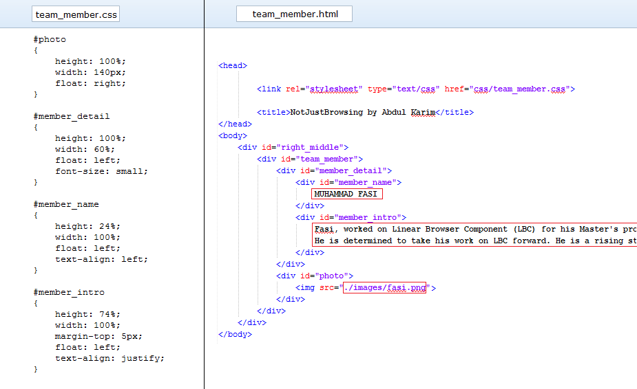Place cursor on #member_name CSS selector
637x389 pixels.
[x=65, y=204]
